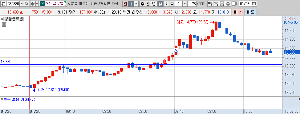The height and width of the screenshot is (114, 300).
Task: Click the speaker sound icon
Action: point(33,4)
